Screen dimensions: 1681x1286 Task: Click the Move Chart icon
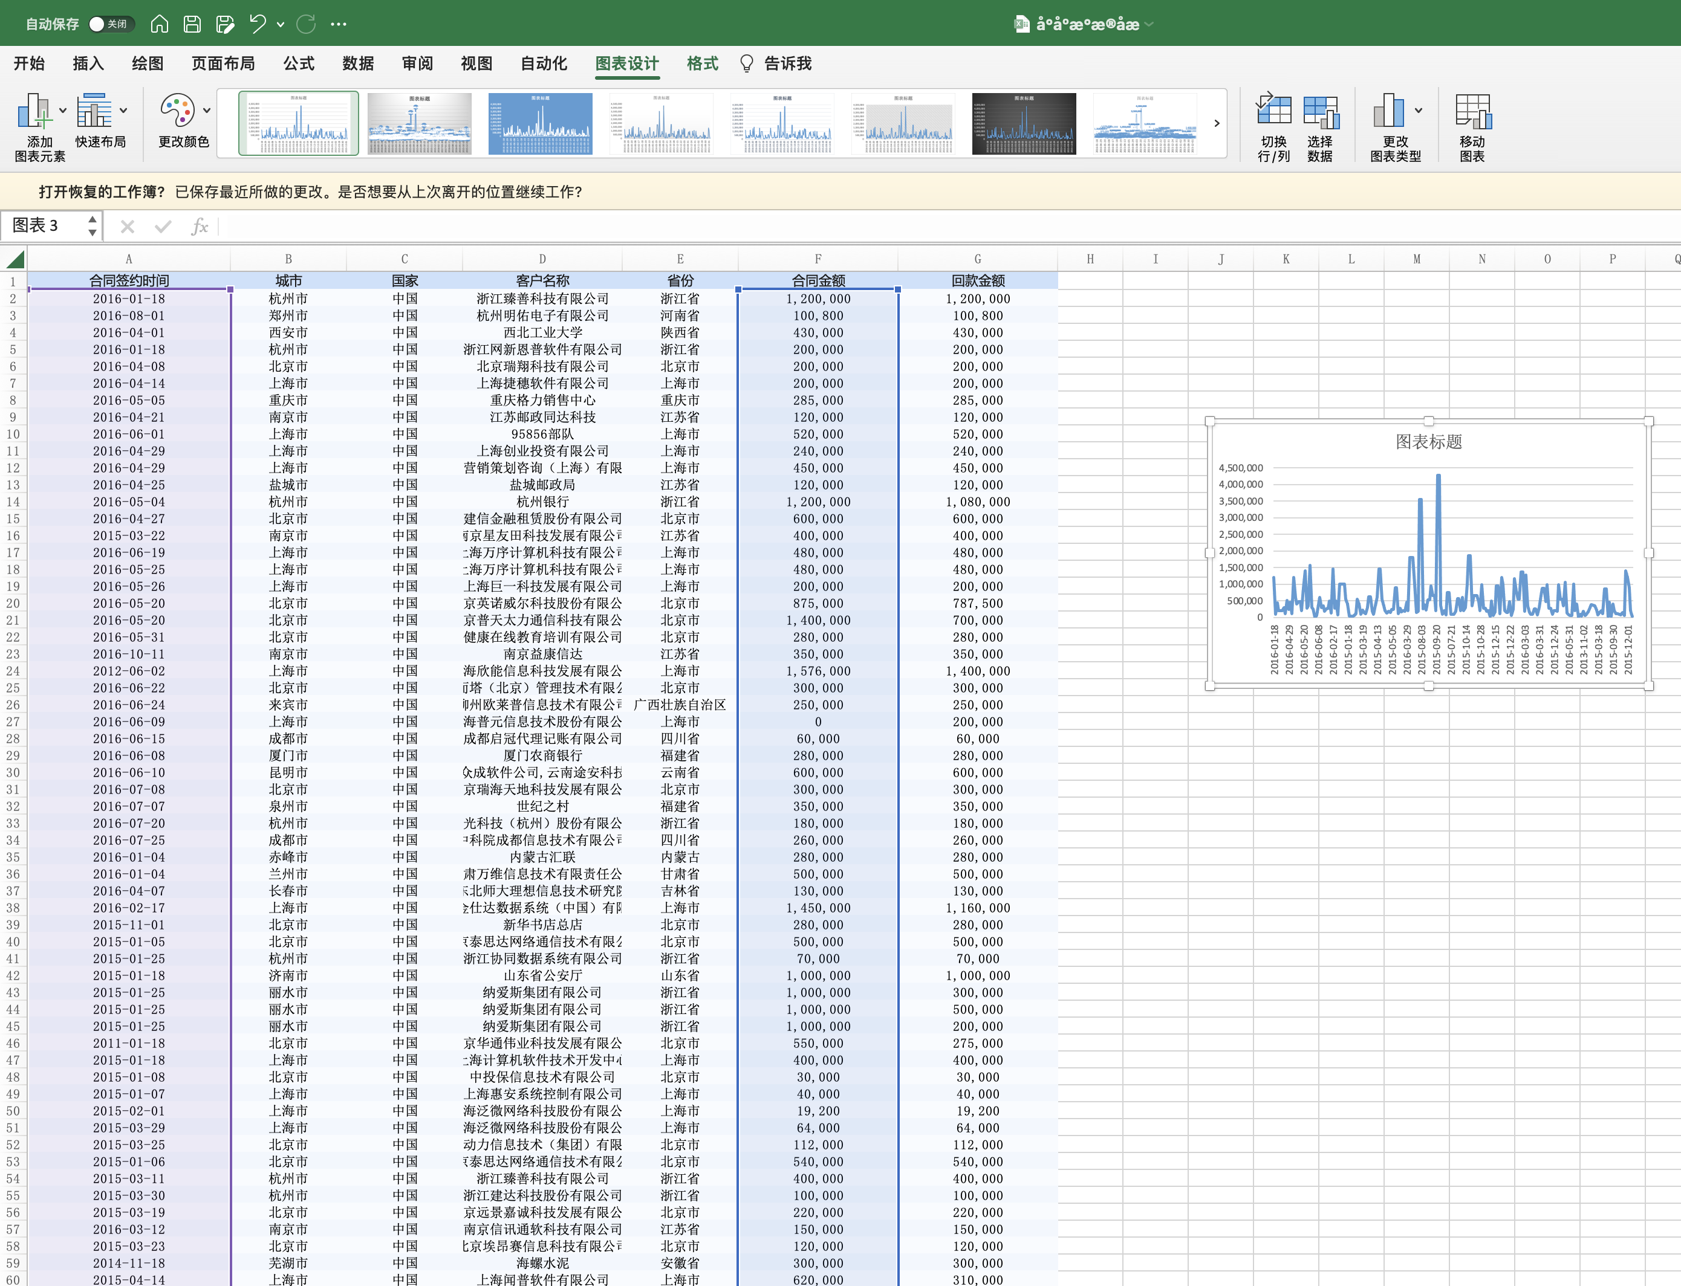(x=1473, y=112)
